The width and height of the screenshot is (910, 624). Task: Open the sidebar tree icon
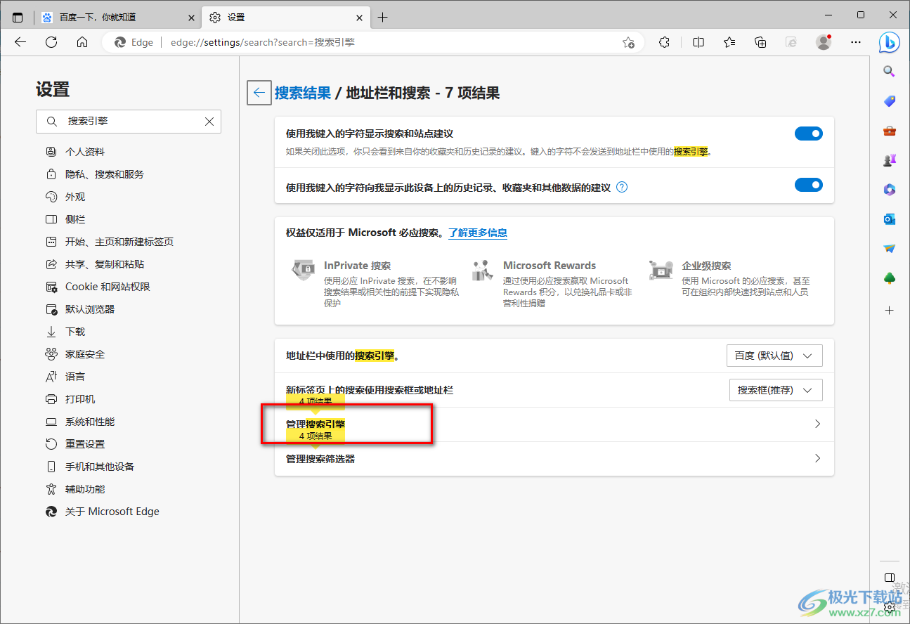(889, 279)
